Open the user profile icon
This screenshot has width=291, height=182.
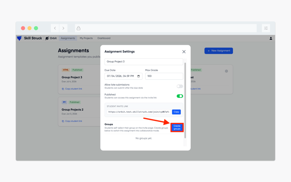[x=271, y=38]
